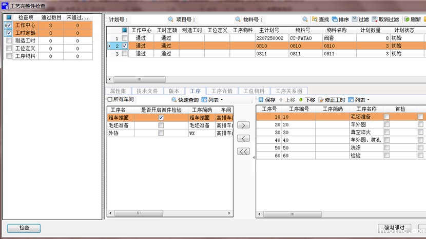Switch to the 版本 tab
Viewport: 426px width, 239px height.
174,91
